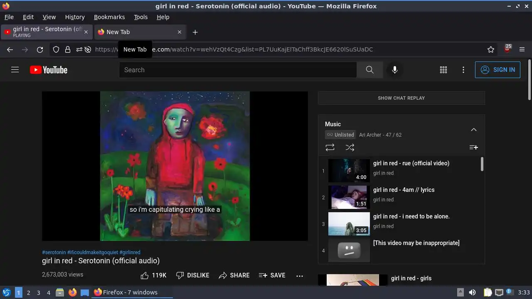Open the tracking protection shield icon

click(x=56, y=49)
